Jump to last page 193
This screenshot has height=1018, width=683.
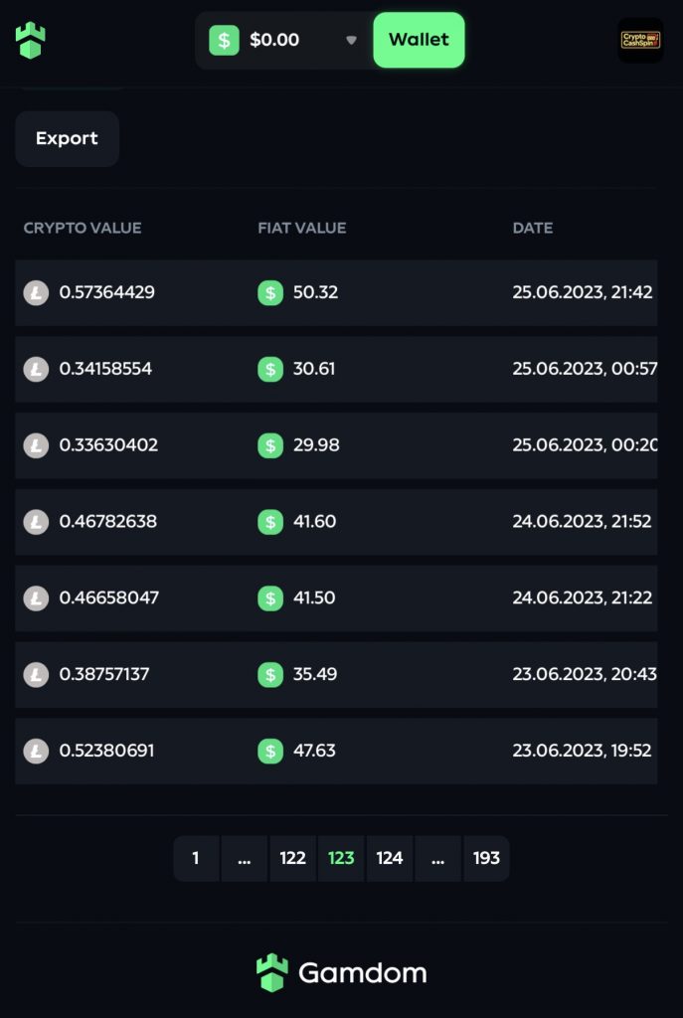click(x=486, y=858)
